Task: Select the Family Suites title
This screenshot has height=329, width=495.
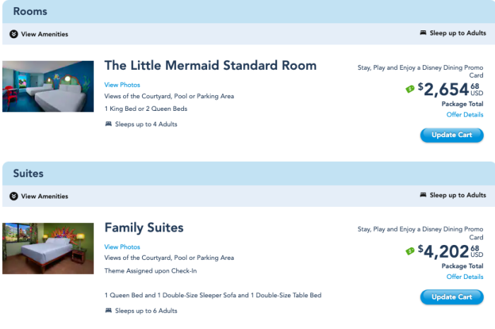Action: click(144, 228)
